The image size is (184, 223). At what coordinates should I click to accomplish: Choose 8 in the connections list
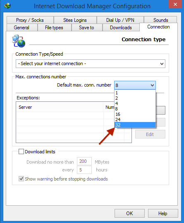[x=135, y=109]
